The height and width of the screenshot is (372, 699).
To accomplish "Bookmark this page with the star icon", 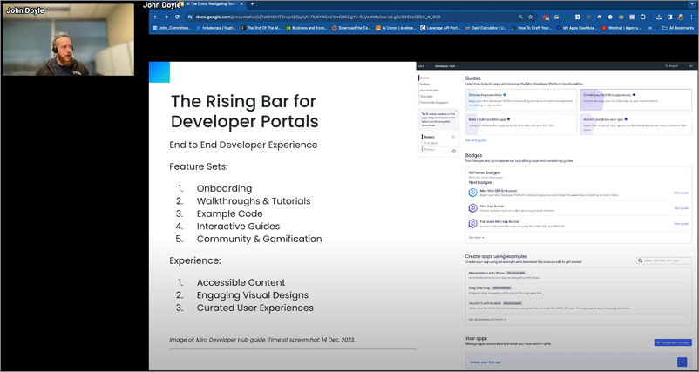I will (530, 17).
